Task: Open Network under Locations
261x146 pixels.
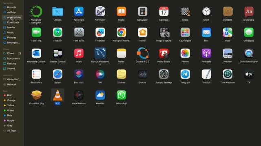Action: click(x=12, y=84)
